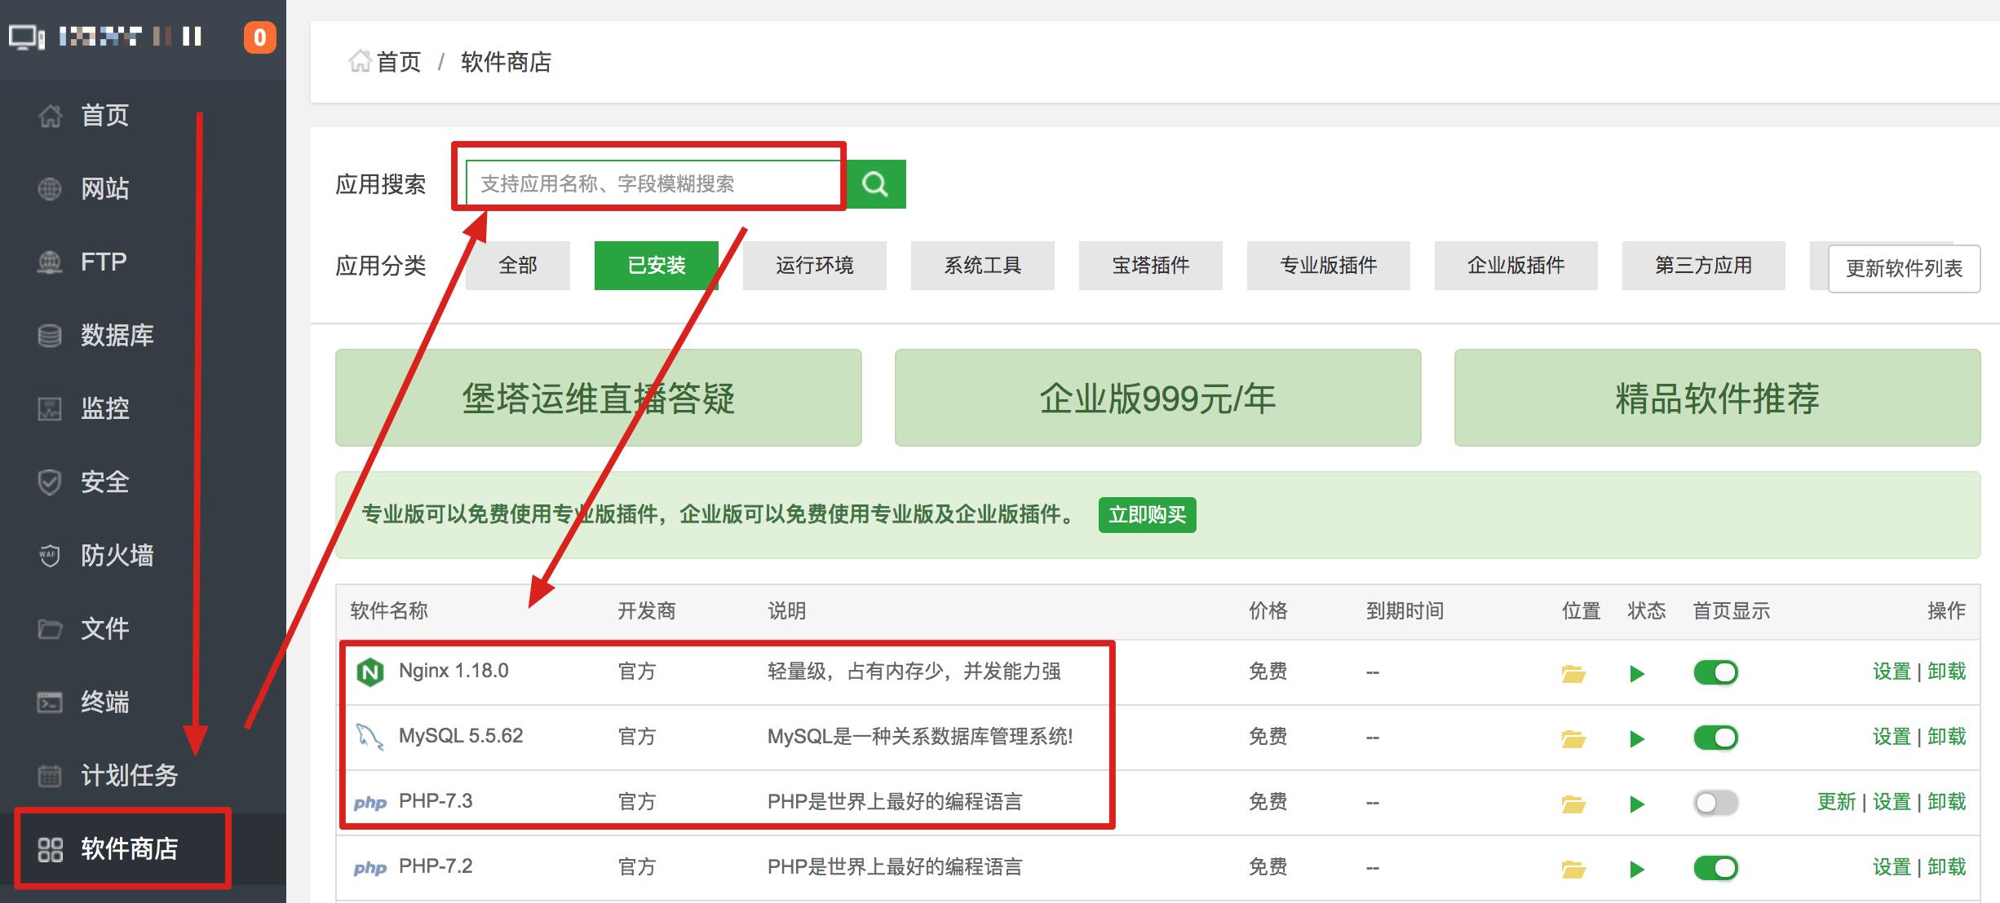This screenshot has height=903, width=2000.
Task: Open the 精品软件推荐 banner
Action: pos(1718,398)
